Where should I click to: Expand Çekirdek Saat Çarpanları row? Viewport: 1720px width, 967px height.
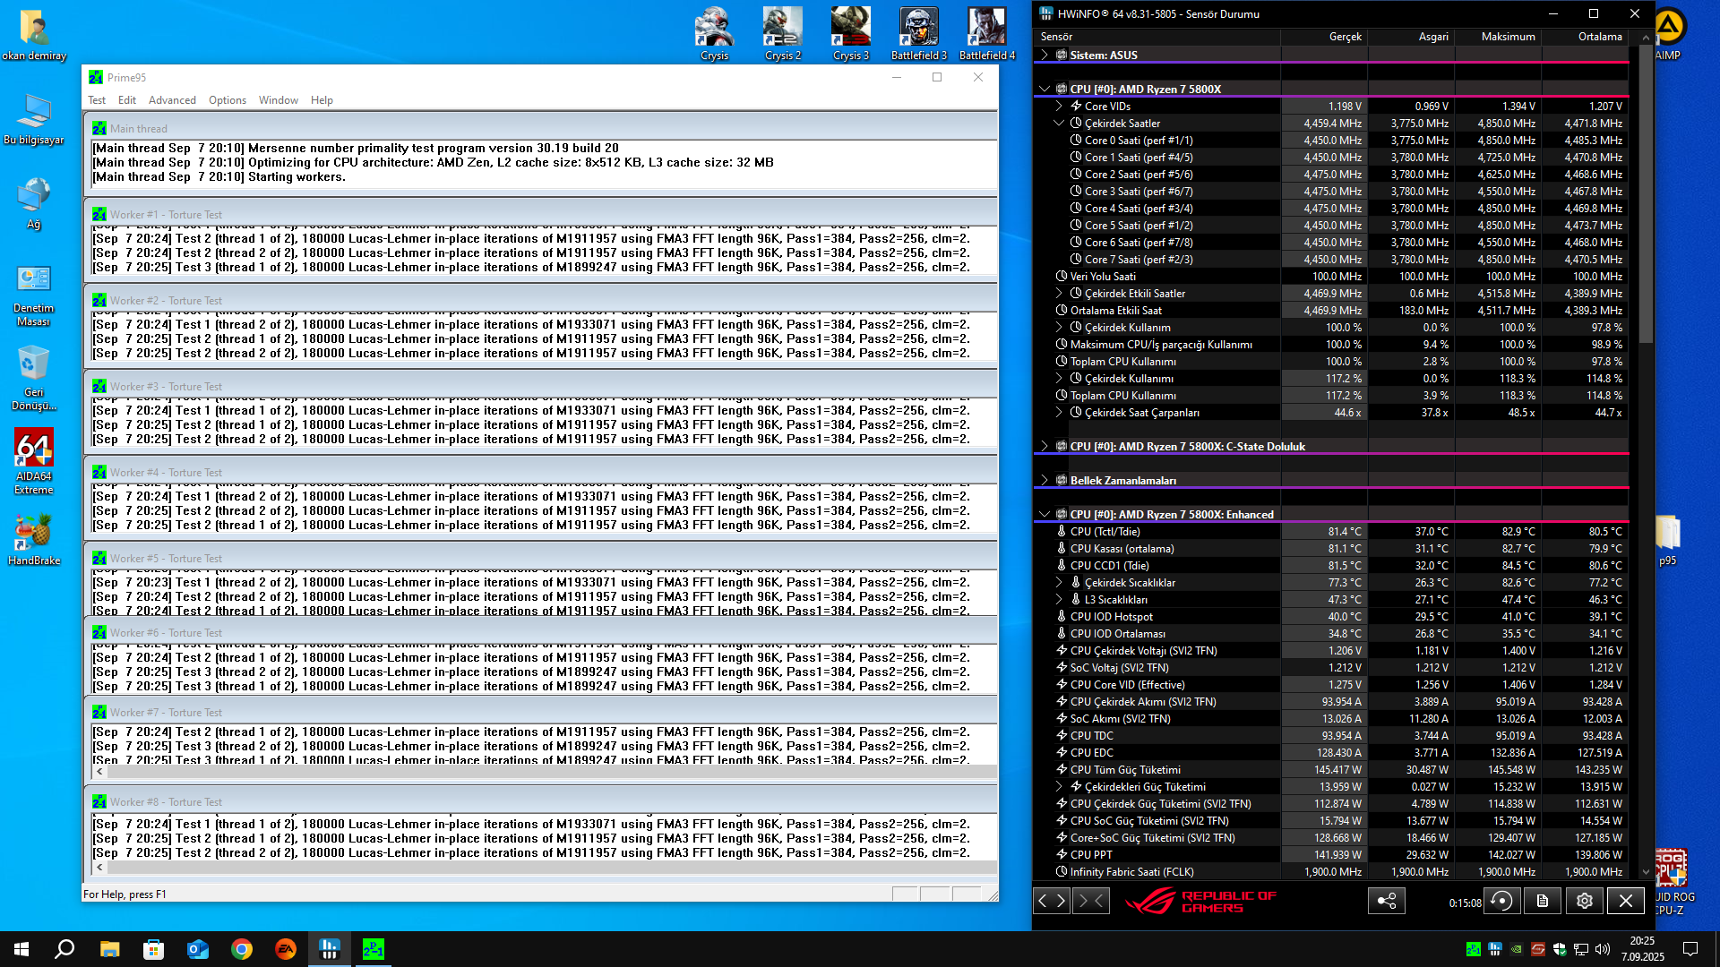[x=1059, y=412]
